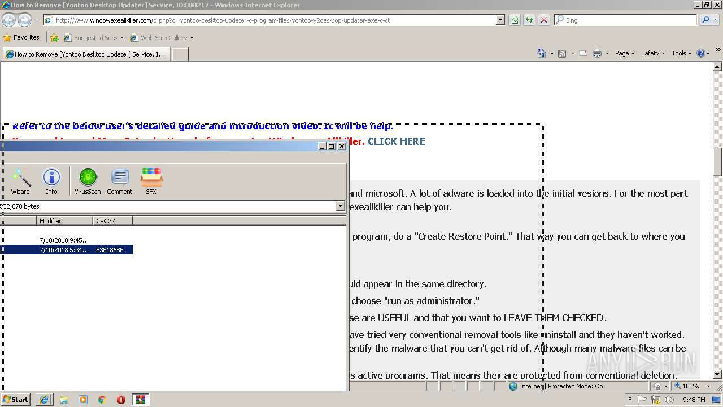This screenshot has height=407, width=723.
Task: Expand search provider options dropdown
Action: tap(716, 20)
